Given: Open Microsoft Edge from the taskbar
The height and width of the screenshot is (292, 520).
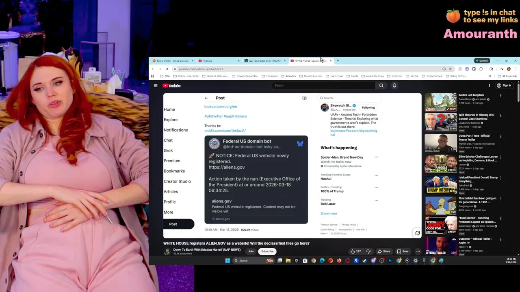Looking at the screenshot, I should coord(322,261).
